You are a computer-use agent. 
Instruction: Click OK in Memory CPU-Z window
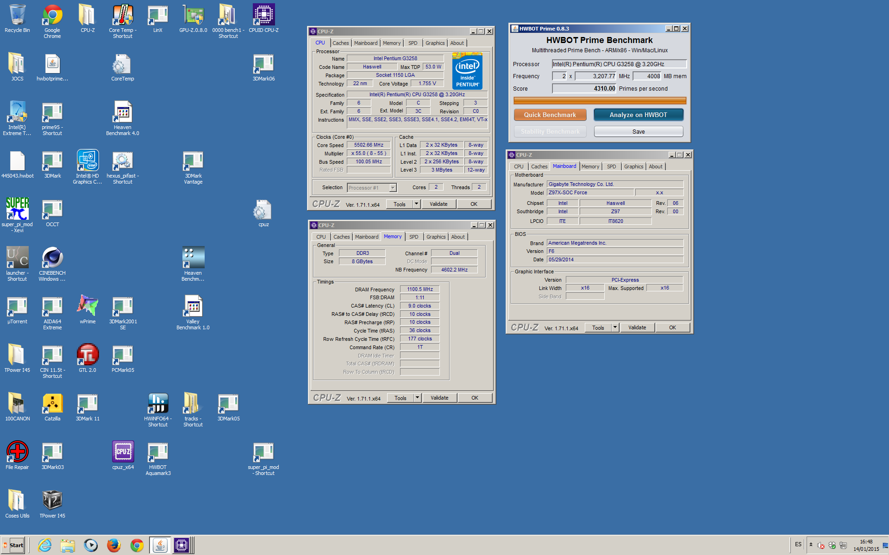(x=475, y=398)
